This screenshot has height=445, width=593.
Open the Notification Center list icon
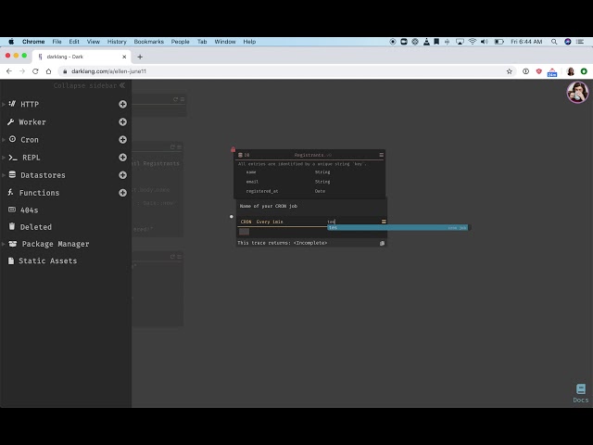[580, 42]
